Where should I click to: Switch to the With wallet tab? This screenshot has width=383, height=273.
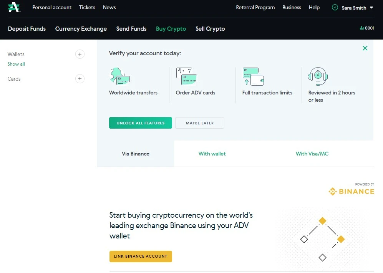point(212,154)
